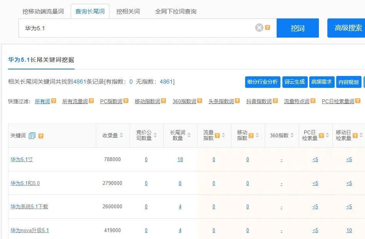
Task: Select 收录量 value 419000
Action: (112, 231)
